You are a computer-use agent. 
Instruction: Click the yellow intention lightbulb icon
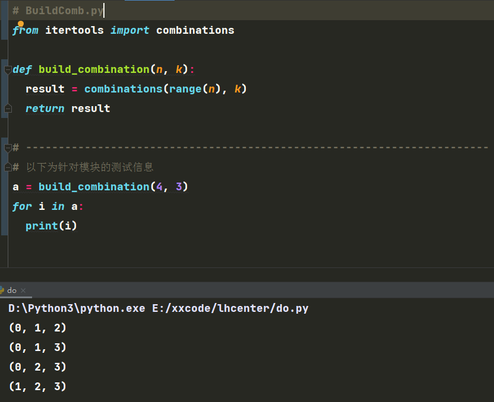point(20,24)
